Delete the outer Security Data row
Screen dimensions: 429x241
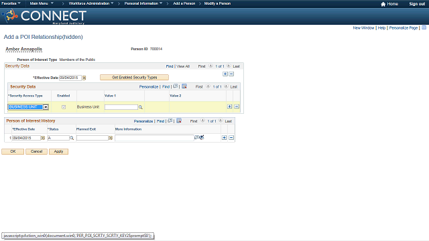(231, 74)
